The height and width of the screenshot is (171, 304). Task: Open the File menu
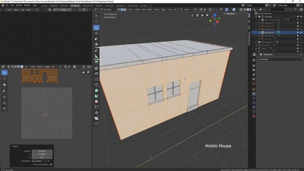(x=7, y=5)
